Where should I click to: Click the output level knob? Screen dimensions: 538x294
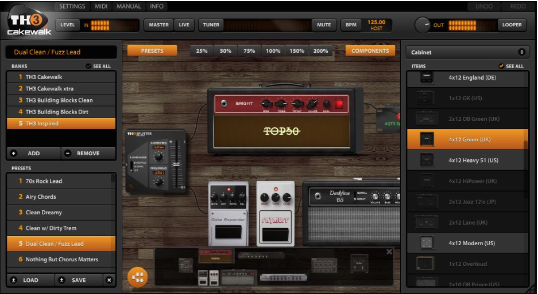[423, 25]
